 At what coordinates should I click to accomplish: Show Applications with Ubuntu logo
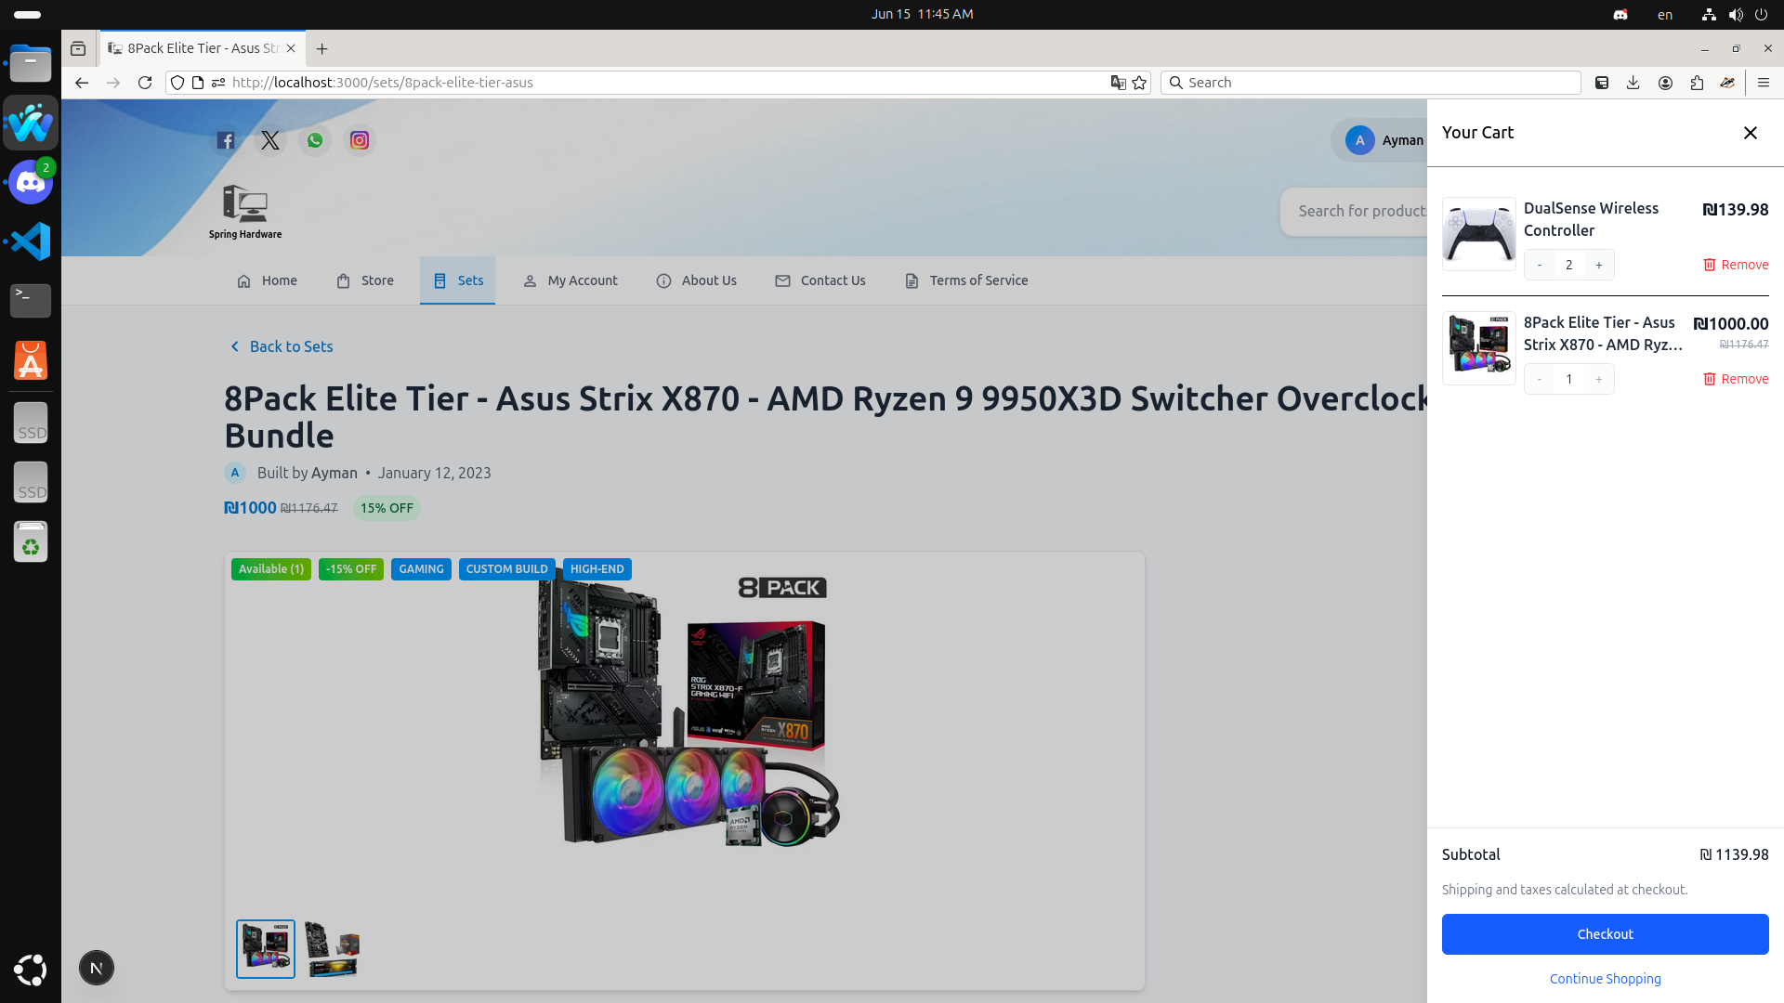coord(31,970)
